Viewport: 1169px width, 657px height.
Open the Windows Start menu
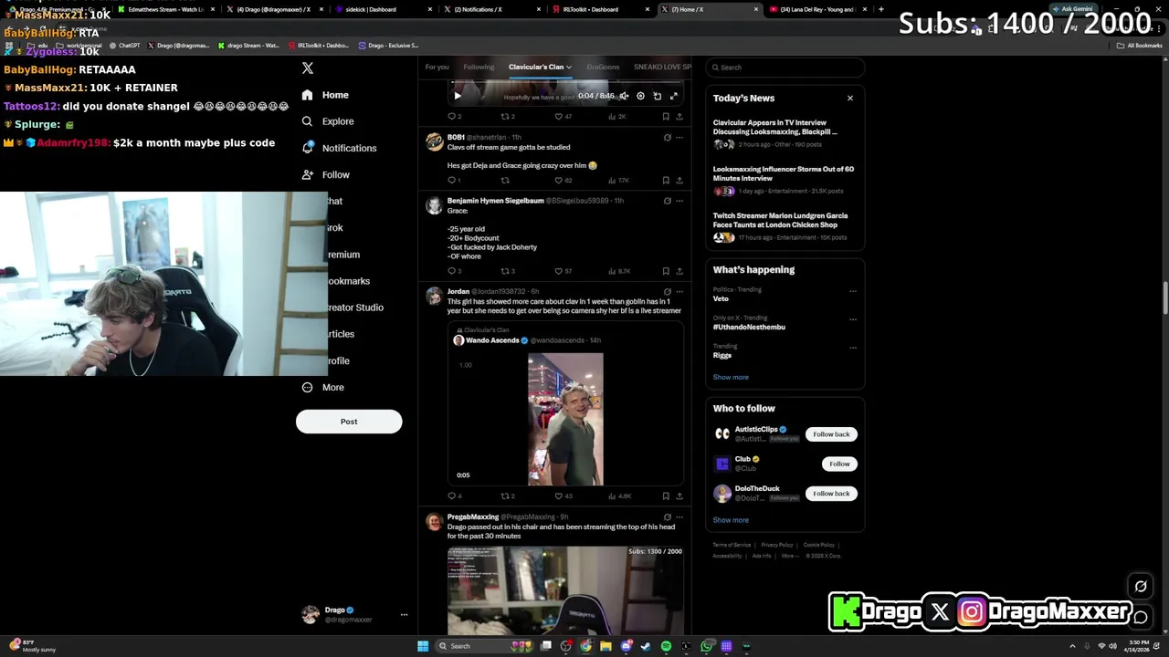(x=423, y=646)
